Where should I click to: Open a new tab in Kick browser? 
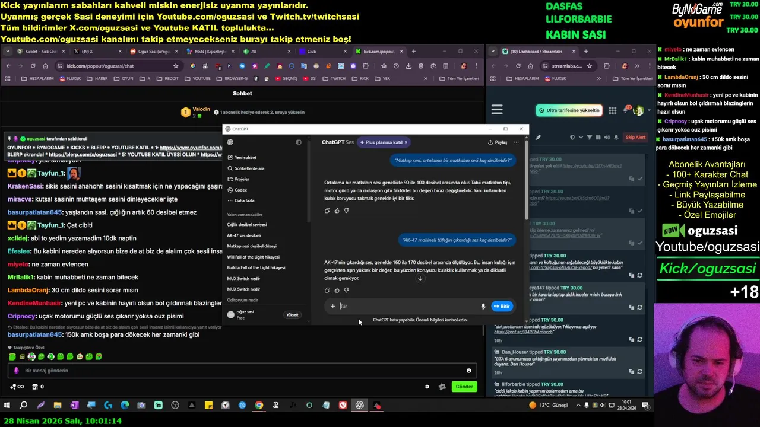(x=414, y=52)
